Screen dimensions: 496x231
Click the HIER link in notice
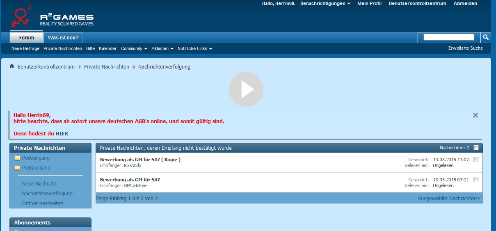tap(62, 133)
